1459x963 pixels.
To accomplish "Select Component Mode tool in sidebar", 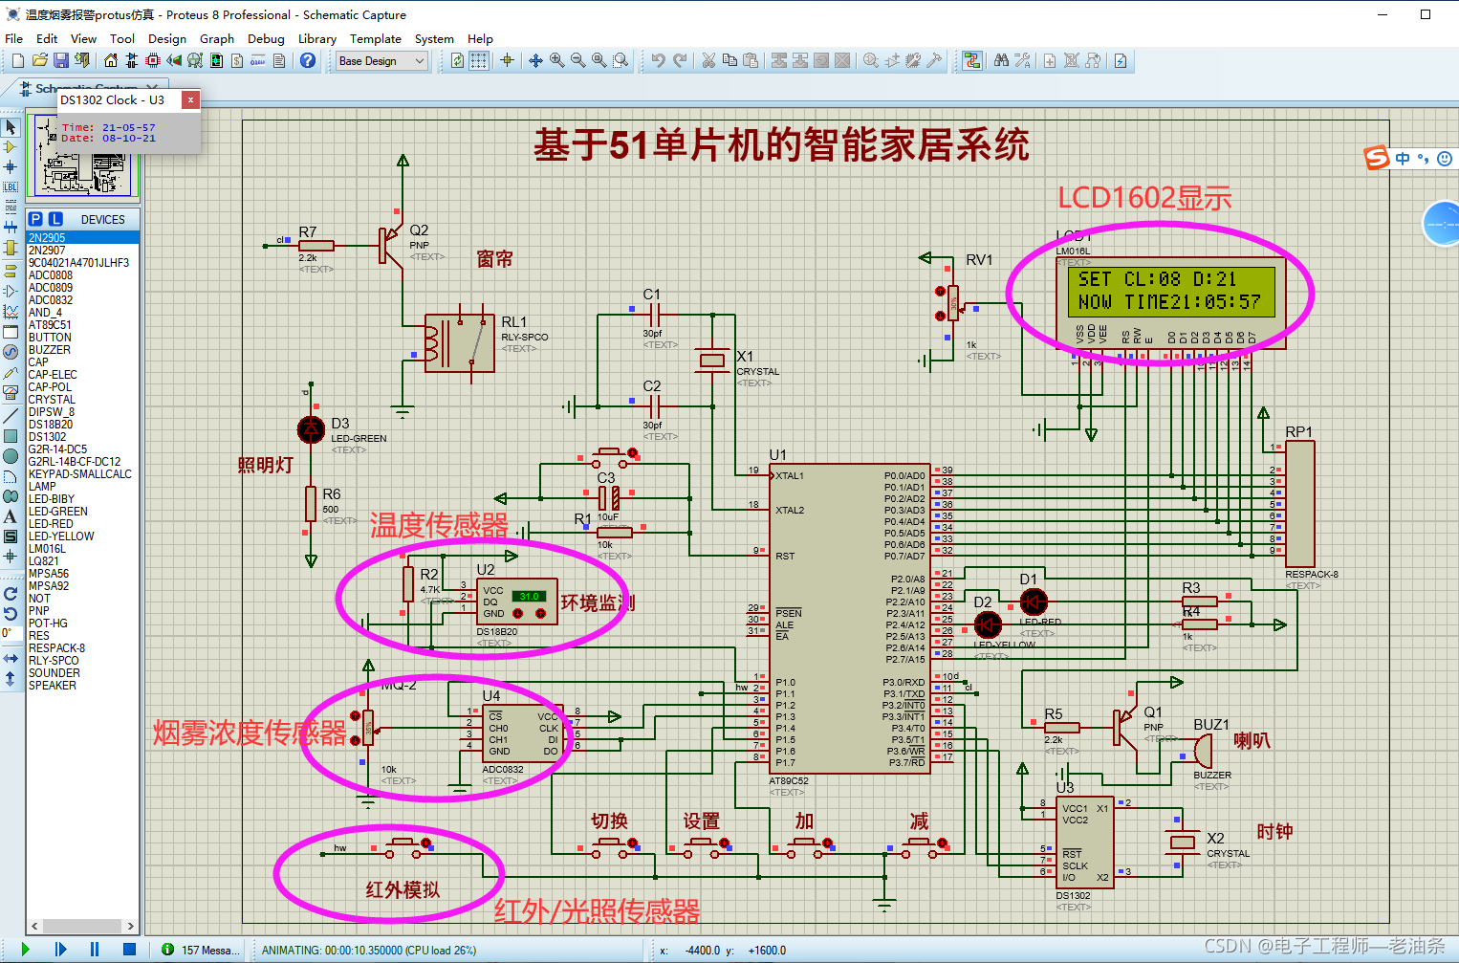I will (11, 147).
